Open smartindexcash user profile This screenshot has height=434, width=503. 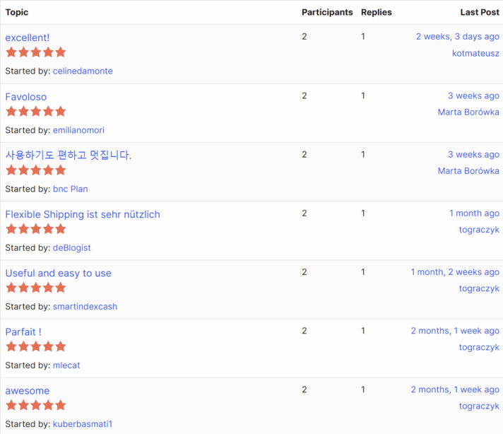point(85,306)
